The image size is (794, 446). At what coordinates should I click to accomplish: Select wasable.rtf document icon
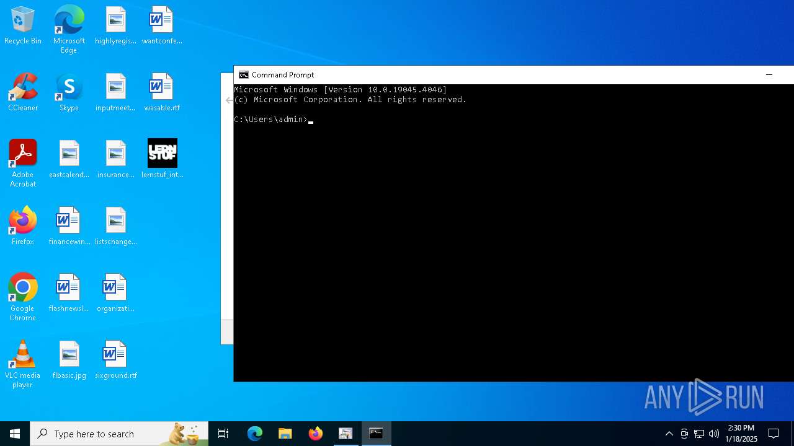coord(162,93)
